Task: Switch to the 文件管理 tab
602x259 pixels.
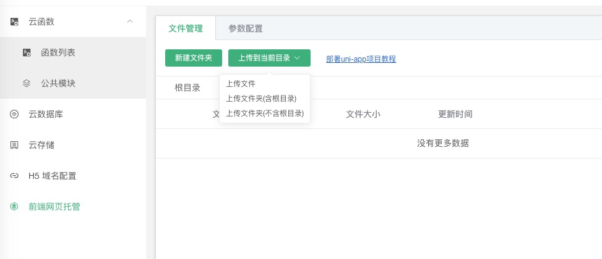Action: click(186, 28)
